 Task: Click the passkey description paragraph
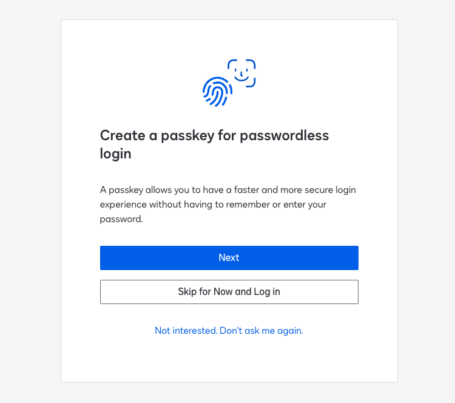tap(227, 205)
